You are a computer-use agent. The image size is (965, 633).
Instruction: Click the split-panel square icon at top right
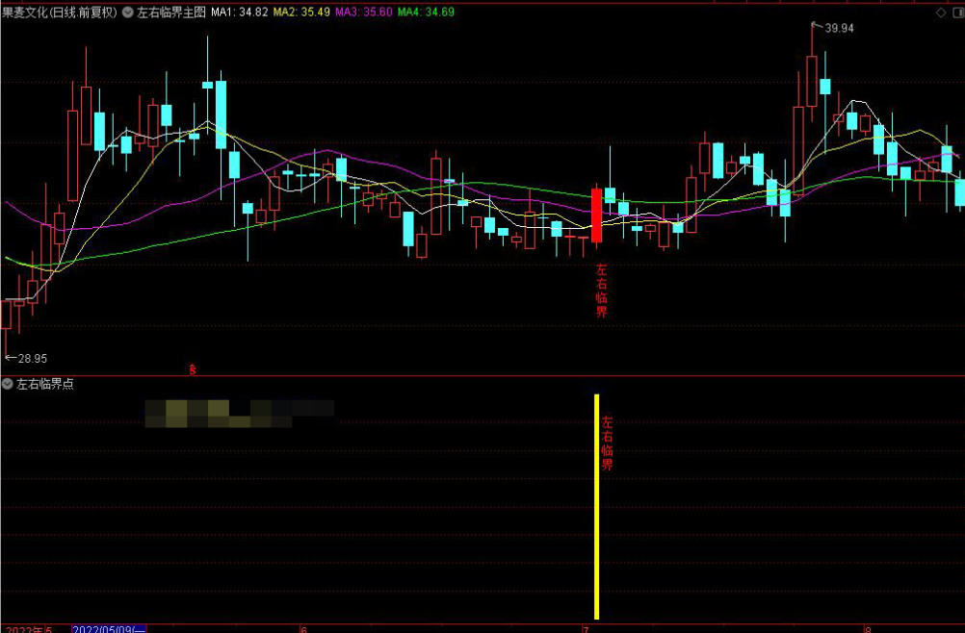(x=959, y=13)
